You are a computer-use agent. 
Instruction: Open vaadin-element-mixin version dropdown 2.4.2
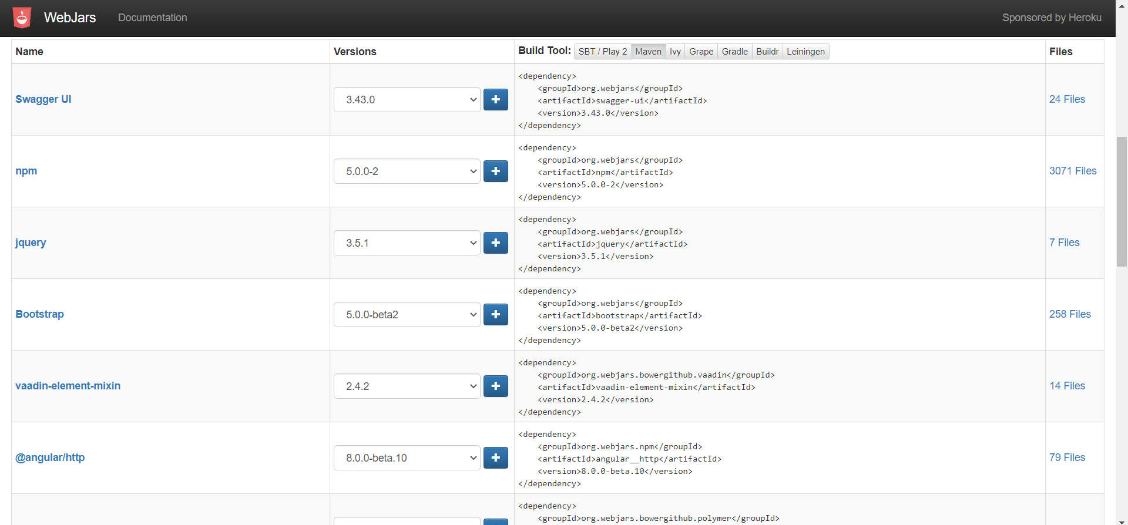(407, 386)
